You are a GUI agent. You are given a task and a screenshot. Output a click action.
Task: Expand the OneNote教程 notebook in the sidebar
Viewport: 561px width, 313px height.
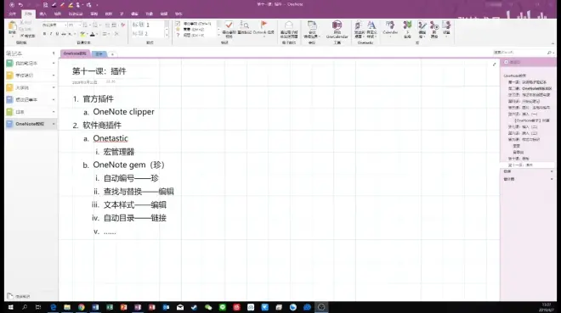click(54, 124)
